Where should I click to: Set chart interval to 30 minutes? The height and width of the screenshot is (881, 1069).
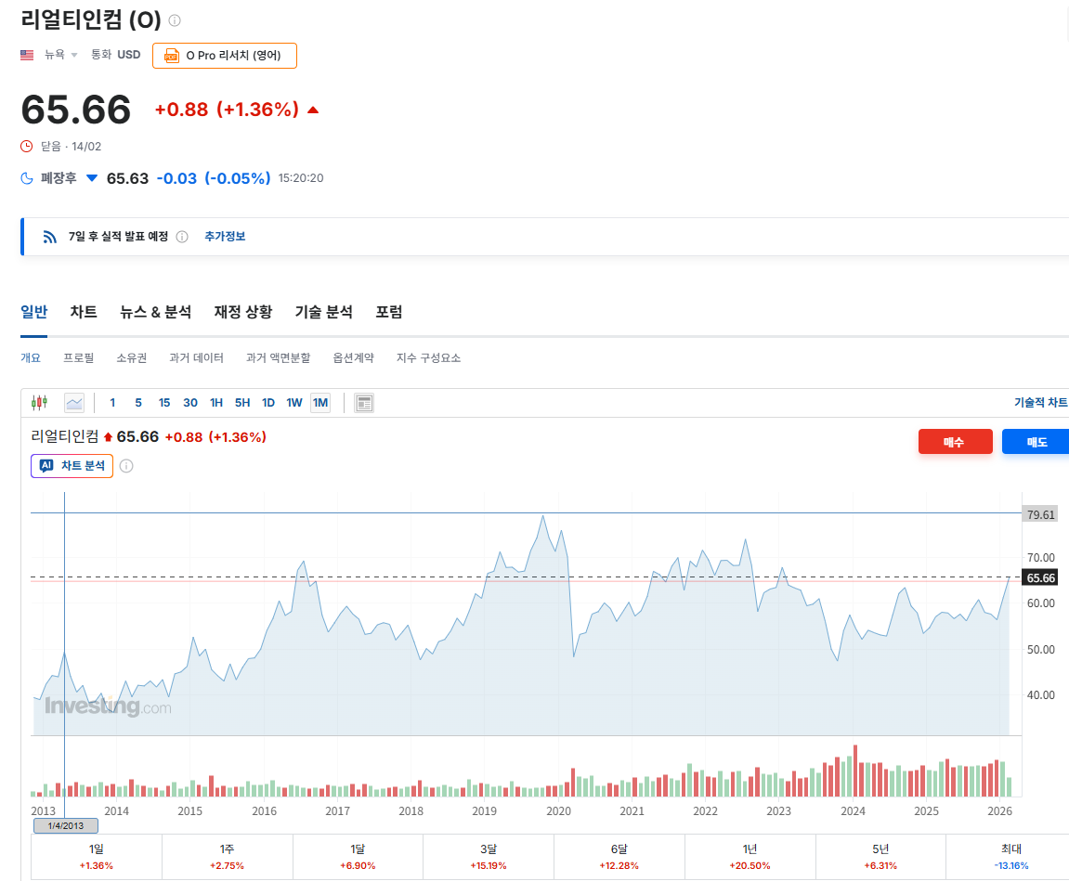[x=190, y=403]
